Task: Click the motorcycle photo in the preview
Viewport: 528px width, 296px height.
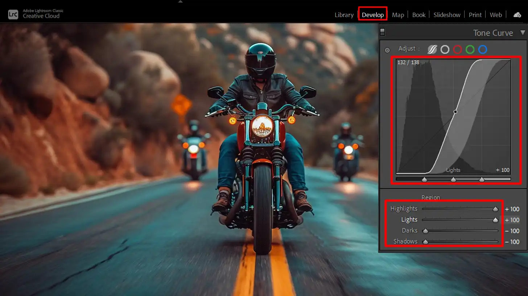Action: point(189,160)
